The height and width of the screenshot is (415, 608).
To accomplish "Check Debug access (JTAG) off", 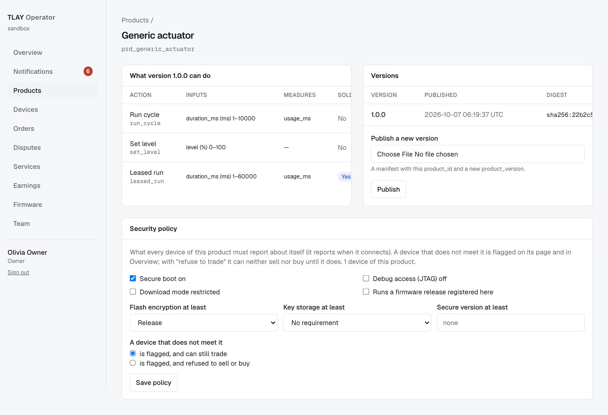I will click(366, 278).
